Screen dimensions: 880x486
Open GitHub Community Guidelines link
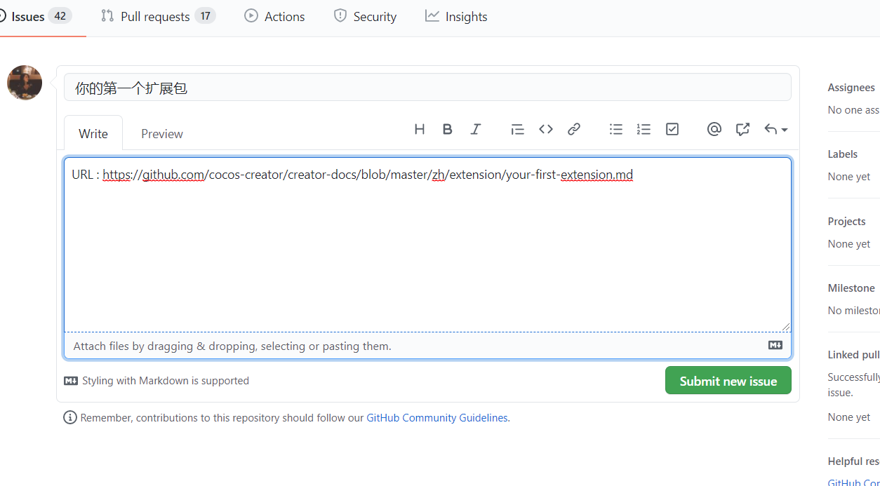point(437,417)
